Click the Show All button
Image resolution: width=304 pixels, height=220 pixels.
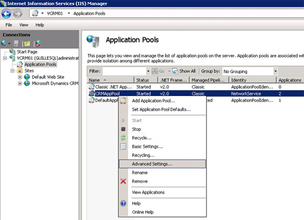(x=184, y=71)
